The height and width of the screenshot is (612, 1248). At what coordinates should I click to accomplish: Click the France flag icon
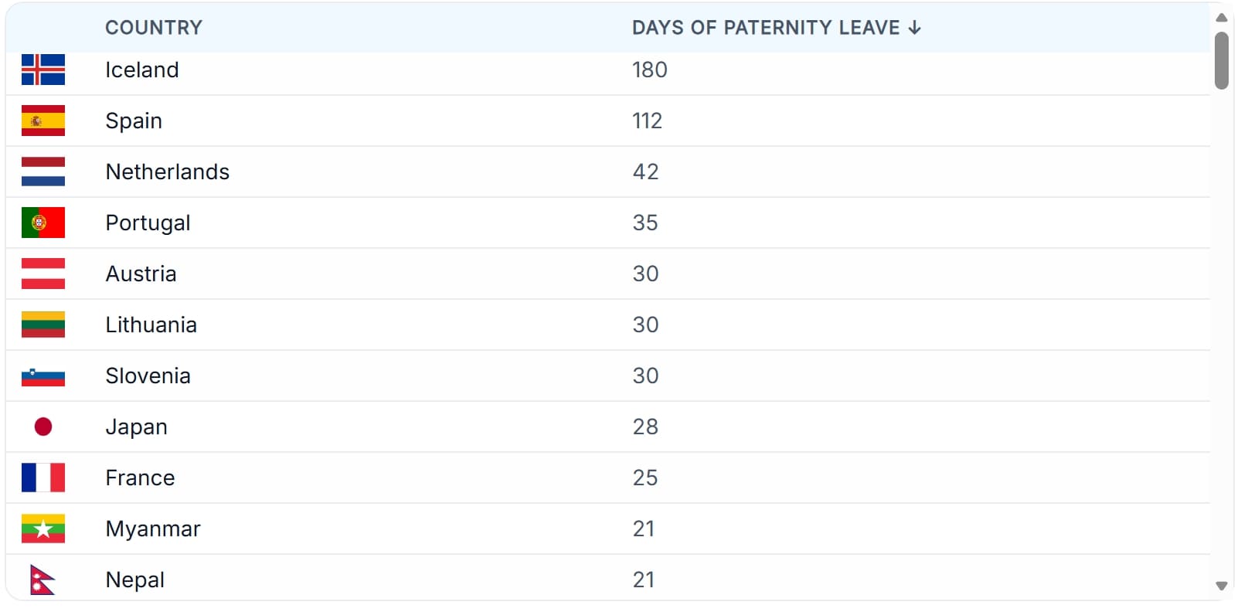(43, 478)
